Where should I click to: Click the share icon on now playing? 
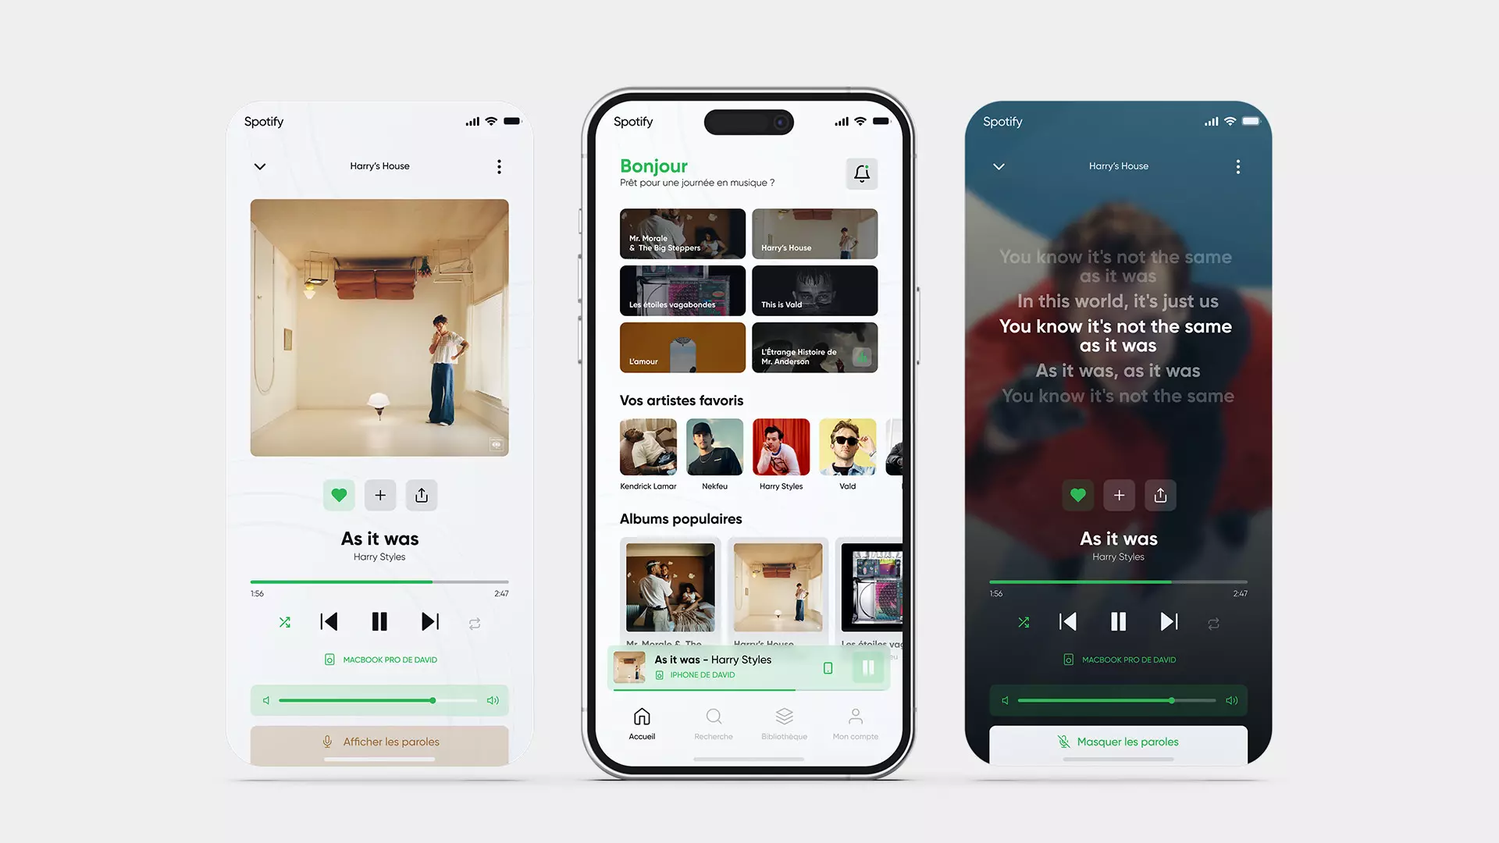(421, 495)
